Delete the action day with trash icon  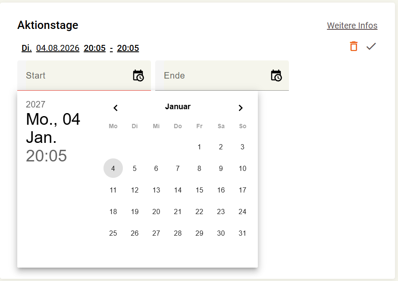coord(354,47)
